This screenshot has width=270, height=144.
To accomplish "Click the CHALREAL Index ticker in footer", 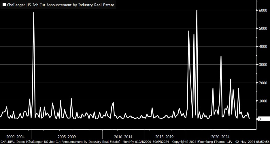I will [13, 142].
